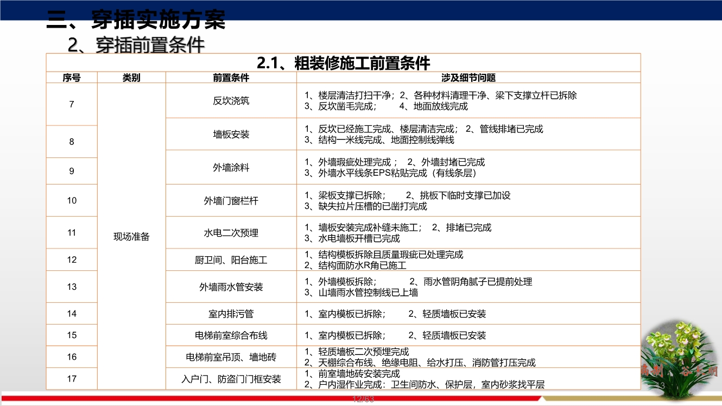The width and height of the screenshot is (722, 406).
Task: Select the subtitle '2、穿插前置条件'
Action: [135, 46]
